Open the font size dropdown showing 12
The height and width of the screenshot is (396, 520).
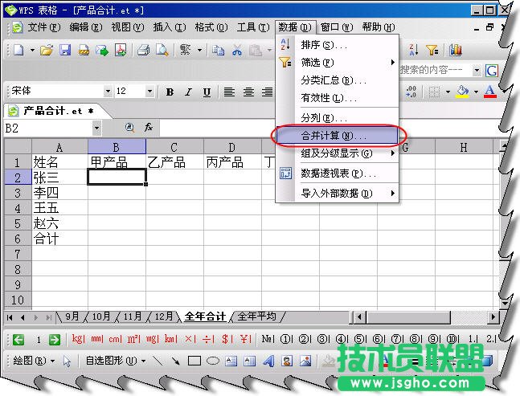point(150,91)
